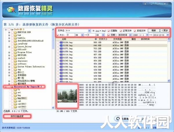Image resolution: width=174 pixels, height=132 pixels.
Task: Click the file list scroll down arrow
Action: [169, 80]
